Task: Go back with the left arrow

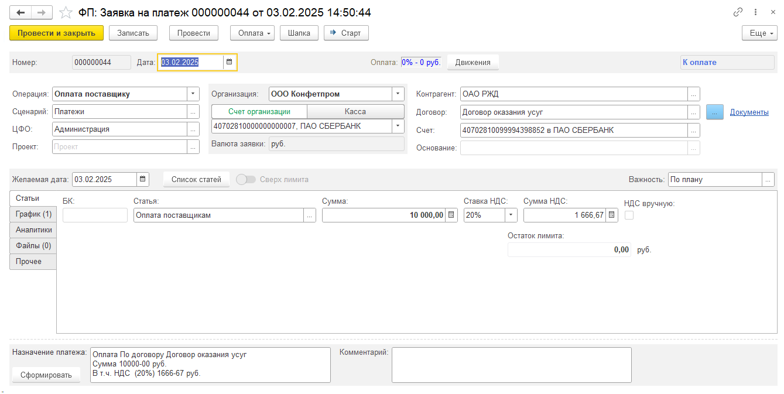Action: tap(20, 12)
